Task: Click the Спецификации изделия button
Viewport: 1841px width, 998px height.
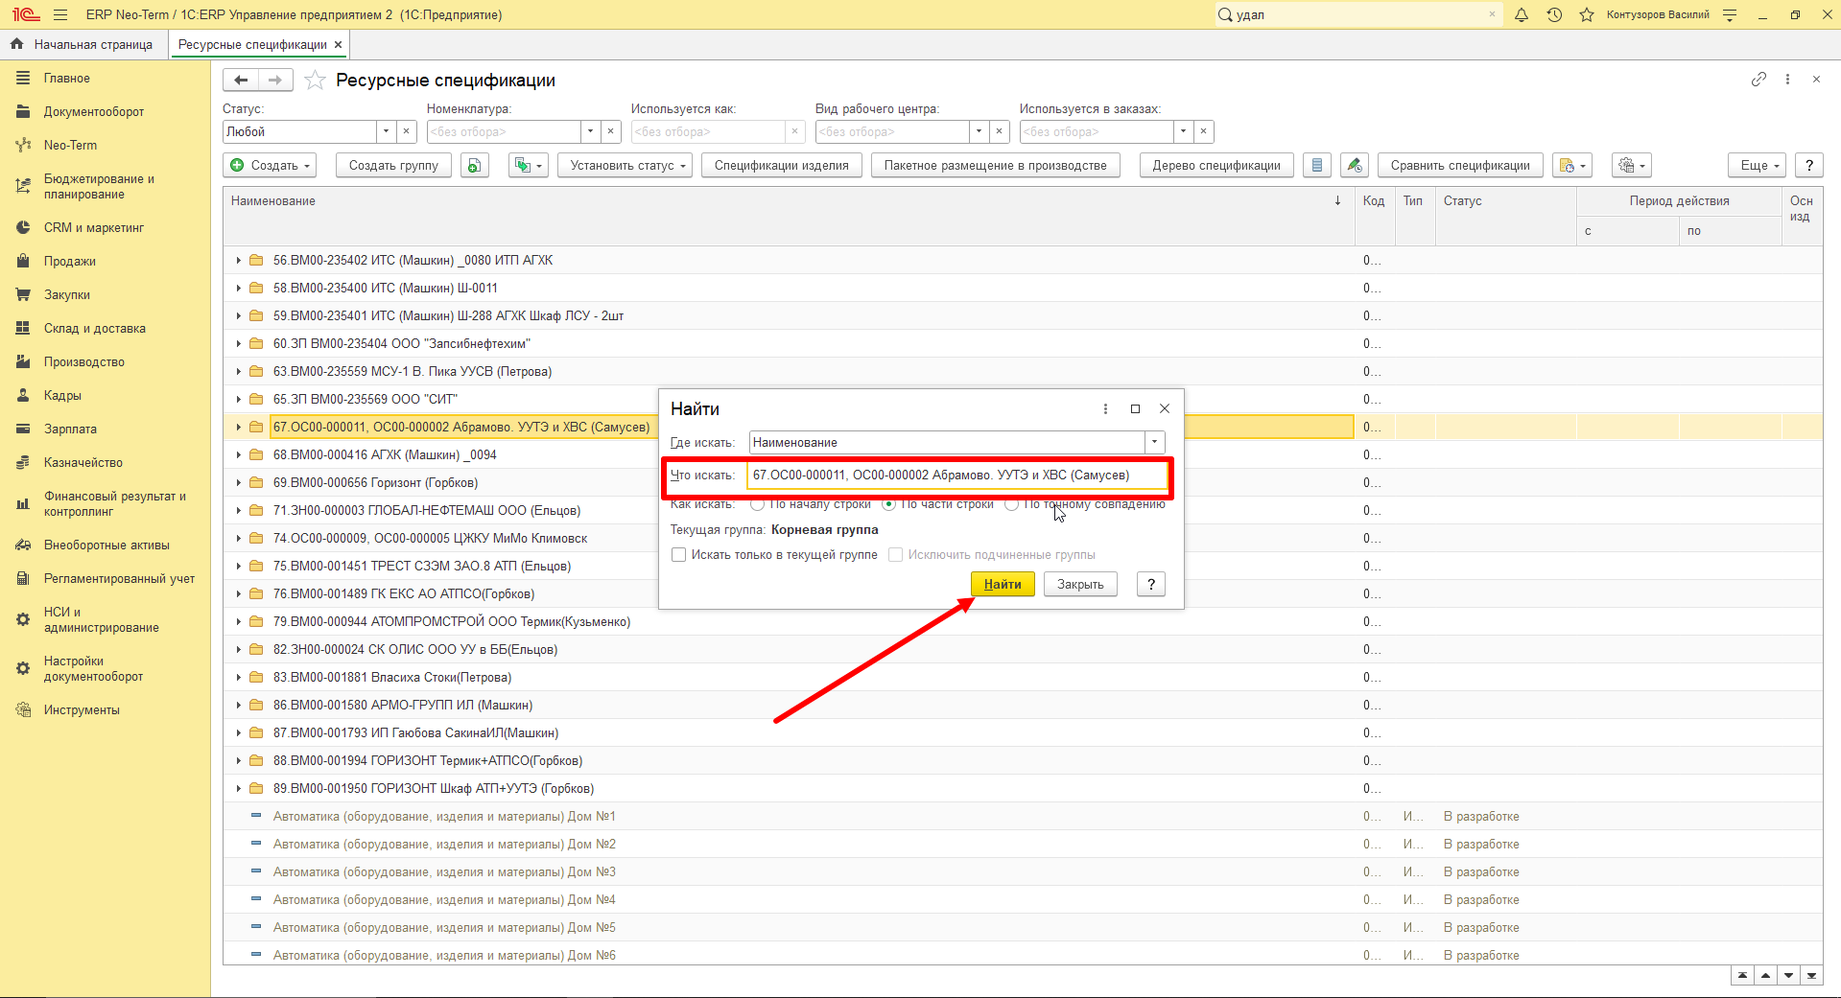Action: click(782, 166)
